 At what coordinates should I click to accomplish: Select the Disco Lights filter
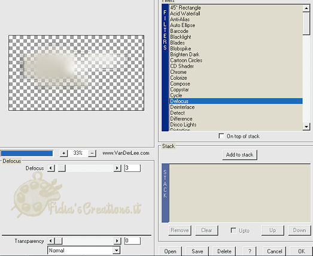pyautogui.click(x=236, y=124)
